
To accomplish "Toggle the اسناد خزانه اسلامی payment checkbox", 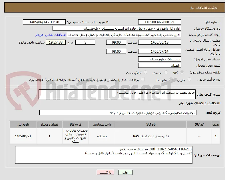I will point(143,79).
